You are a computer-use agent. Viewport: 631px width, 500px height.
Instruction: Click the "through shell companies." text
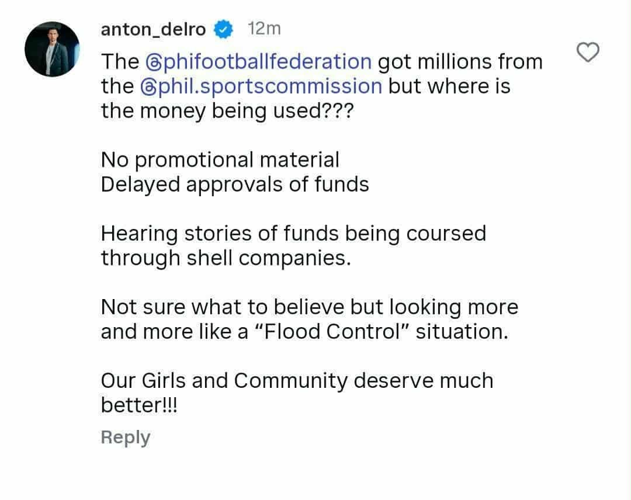pos(226,258)
